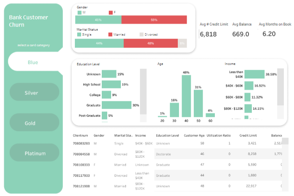Click the age 40 bar at 48%
This screenshot has height=196, width=294.
click(186, 96)
